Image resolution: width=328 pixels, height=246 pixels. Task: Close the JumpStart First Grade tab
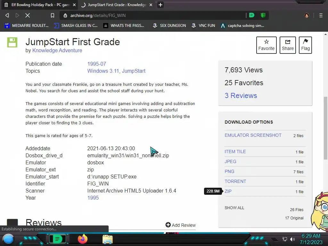tap(151, 5)
